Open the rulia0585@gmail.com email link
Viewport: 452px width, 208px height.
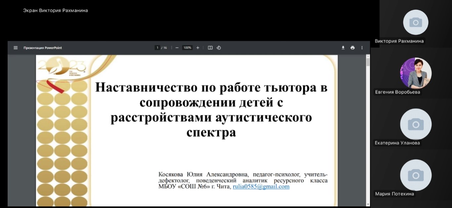click(x=261, y=187)
